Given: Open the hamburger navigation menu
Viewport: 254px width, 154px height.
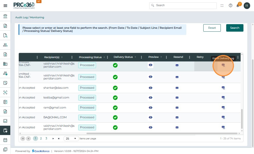Looking at the screenshot, I should 5,6.
